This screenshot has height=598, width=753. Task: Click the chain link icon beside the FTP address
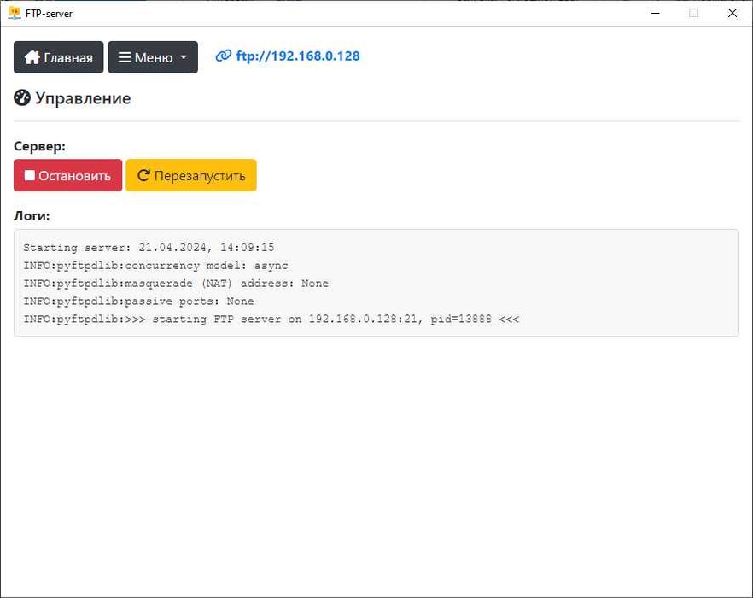[224, 56]
